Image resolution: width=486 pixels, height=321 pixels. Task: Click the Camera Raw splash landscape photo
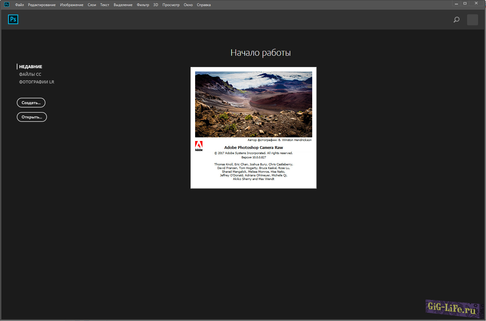(253, 104)
